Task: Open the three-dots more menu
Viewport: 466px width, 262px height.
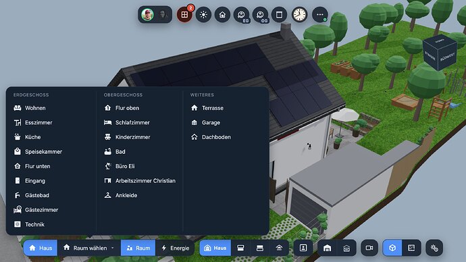Action: (x=319, y=15)
